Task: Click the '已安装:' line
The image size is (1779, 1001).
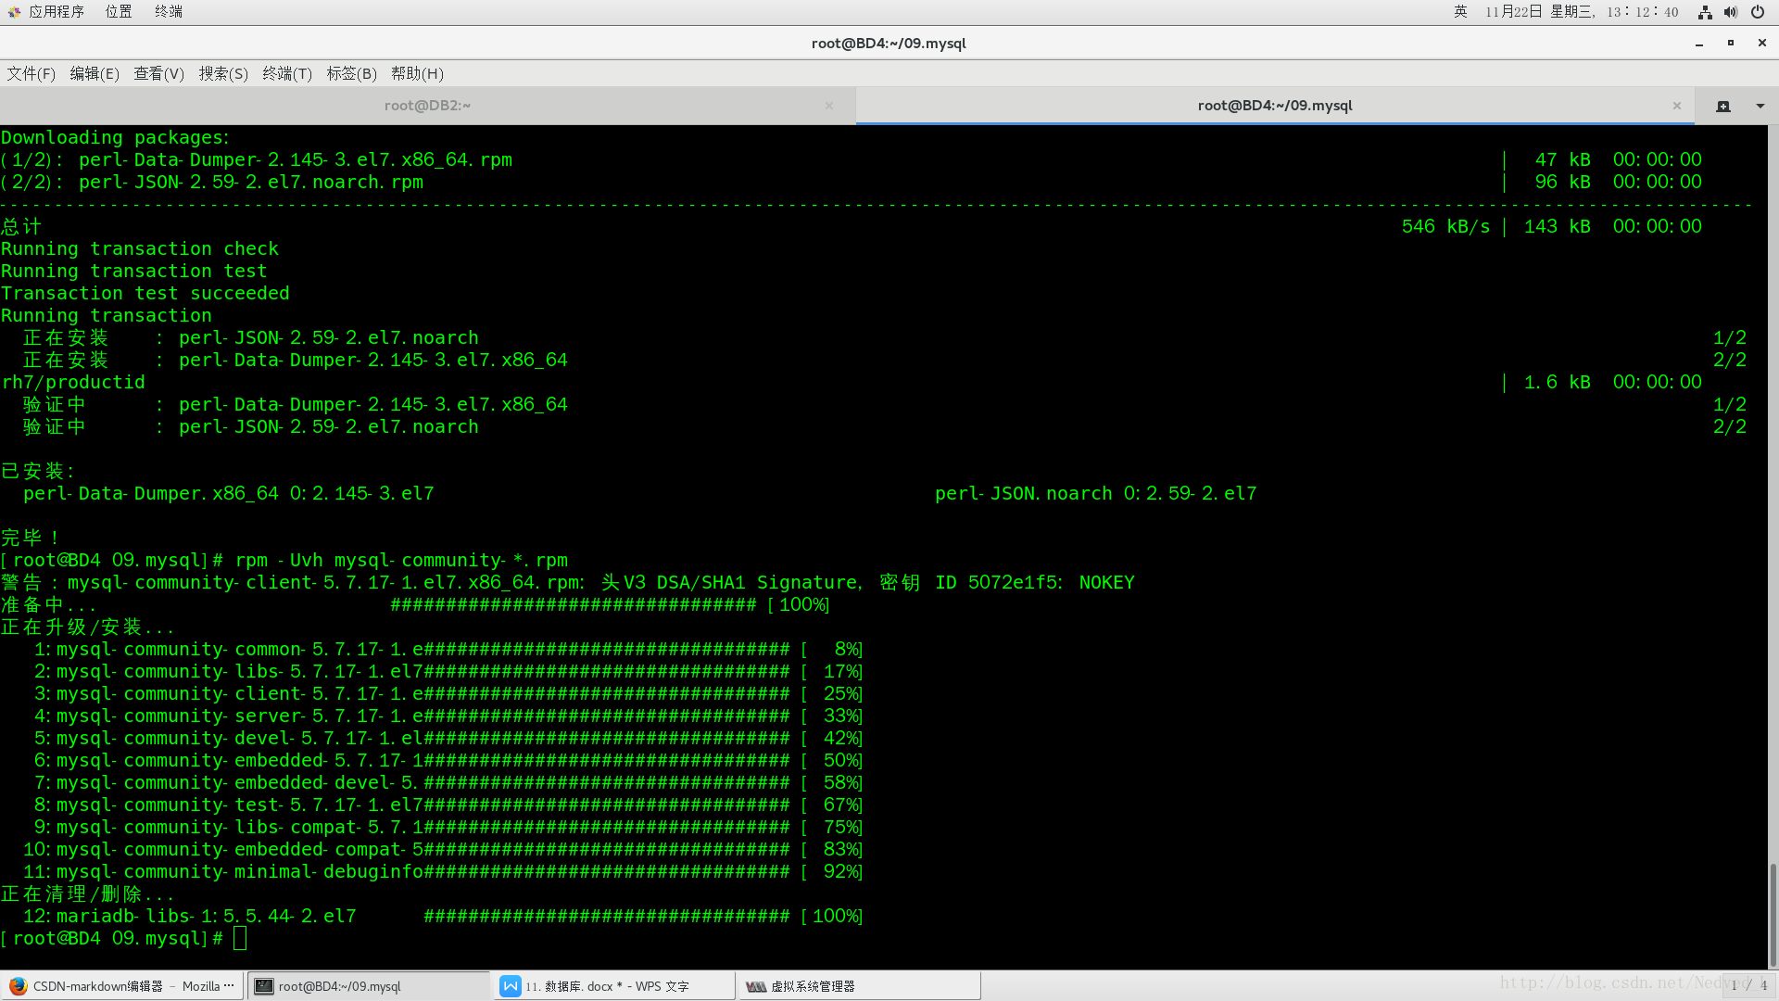Action: point(38,472)
